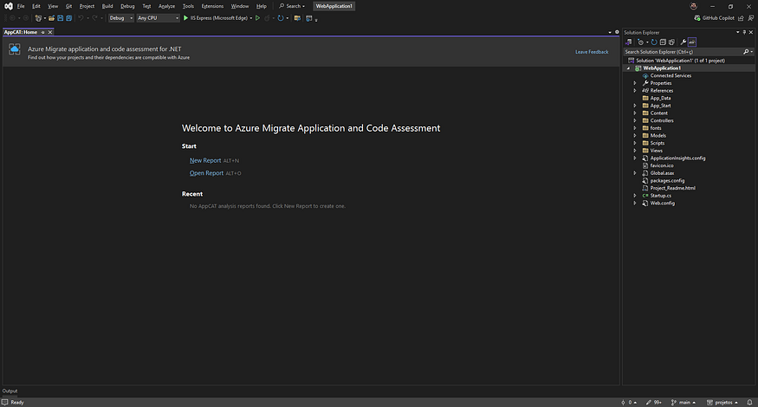This screenshot has height=407, width=758.
Task: Open the Tools menu
Action: coord(188,6)
